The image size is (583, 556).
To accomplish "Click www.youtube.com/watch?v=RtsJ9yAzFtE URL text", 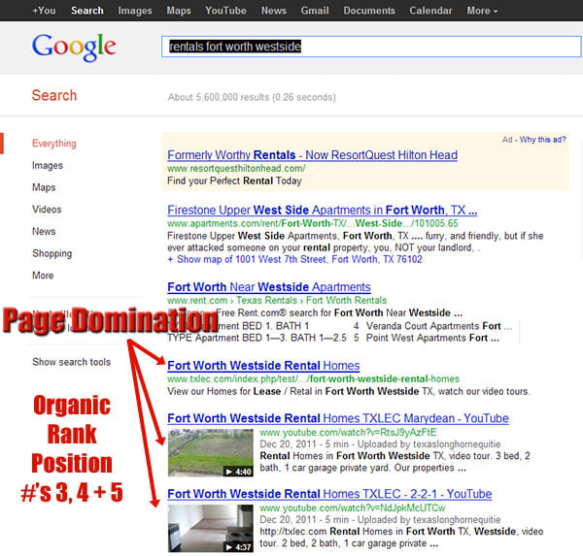I will point(348,433).
